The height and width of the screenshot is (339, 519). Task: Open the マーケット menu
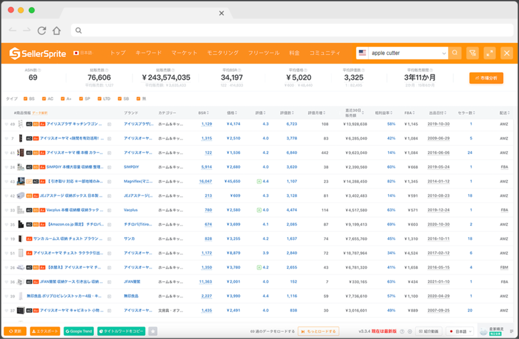point(184,53)
